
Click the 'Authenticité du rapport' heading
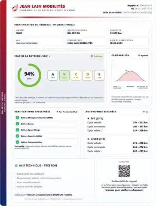click(124, 181)
